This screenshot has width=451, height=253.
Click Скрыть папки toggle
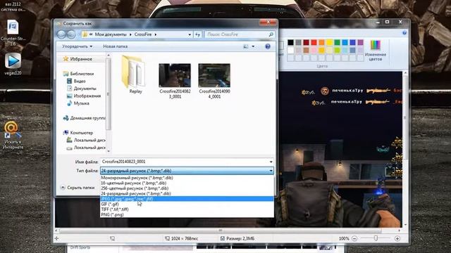[78, 188]
